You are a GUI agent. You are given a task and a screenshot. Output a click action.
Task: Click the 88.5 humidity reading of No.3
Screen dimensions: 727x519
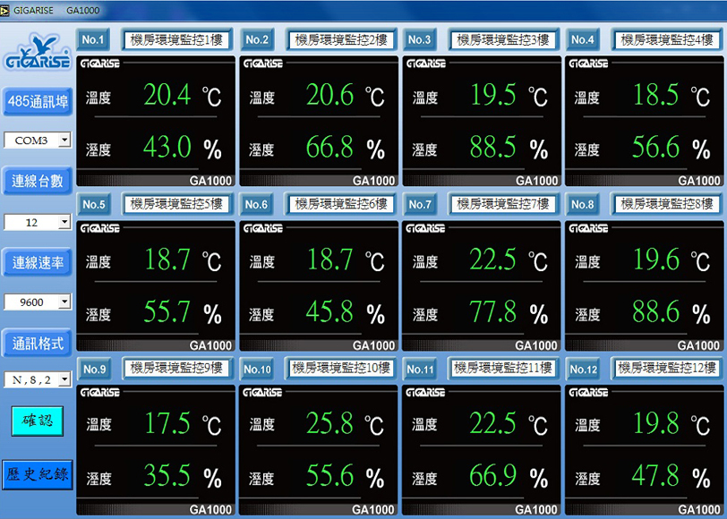tap(492, 147)
